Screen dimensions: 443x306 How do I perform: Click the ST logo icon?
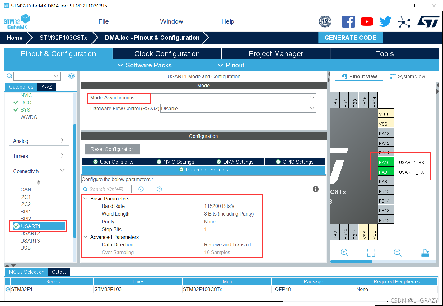pos(428,22)
